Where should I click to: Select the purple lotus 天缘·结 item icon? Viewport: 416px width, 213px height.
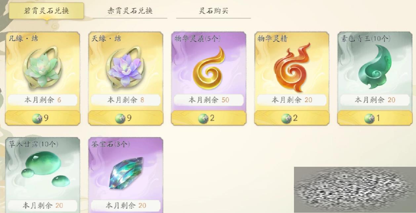126,68
